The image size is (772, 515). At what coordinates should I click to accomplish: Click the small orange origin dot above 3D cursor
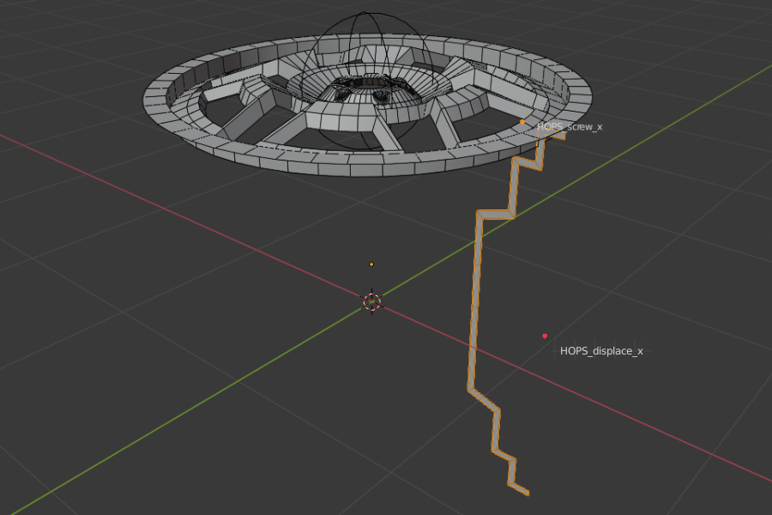tap(371, 264)
